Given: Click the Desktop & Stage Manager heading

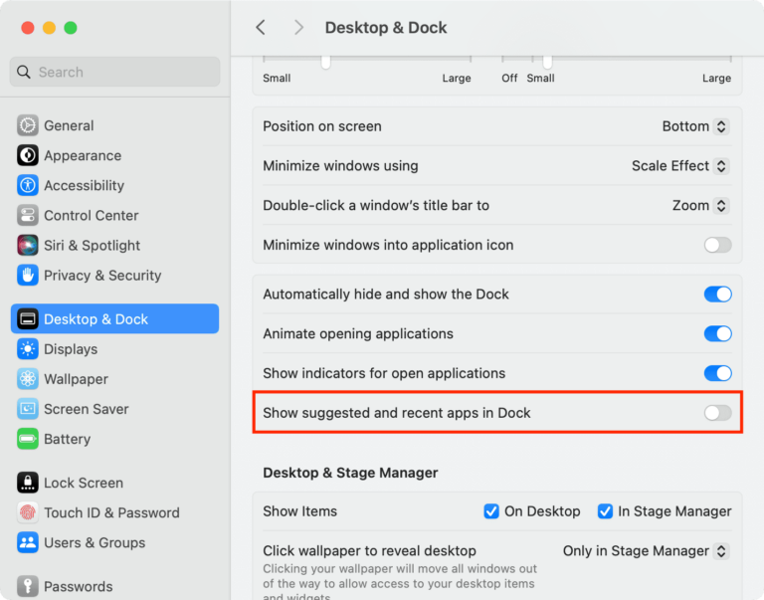Looking at the screenshot, I should [x=350, y=473].
